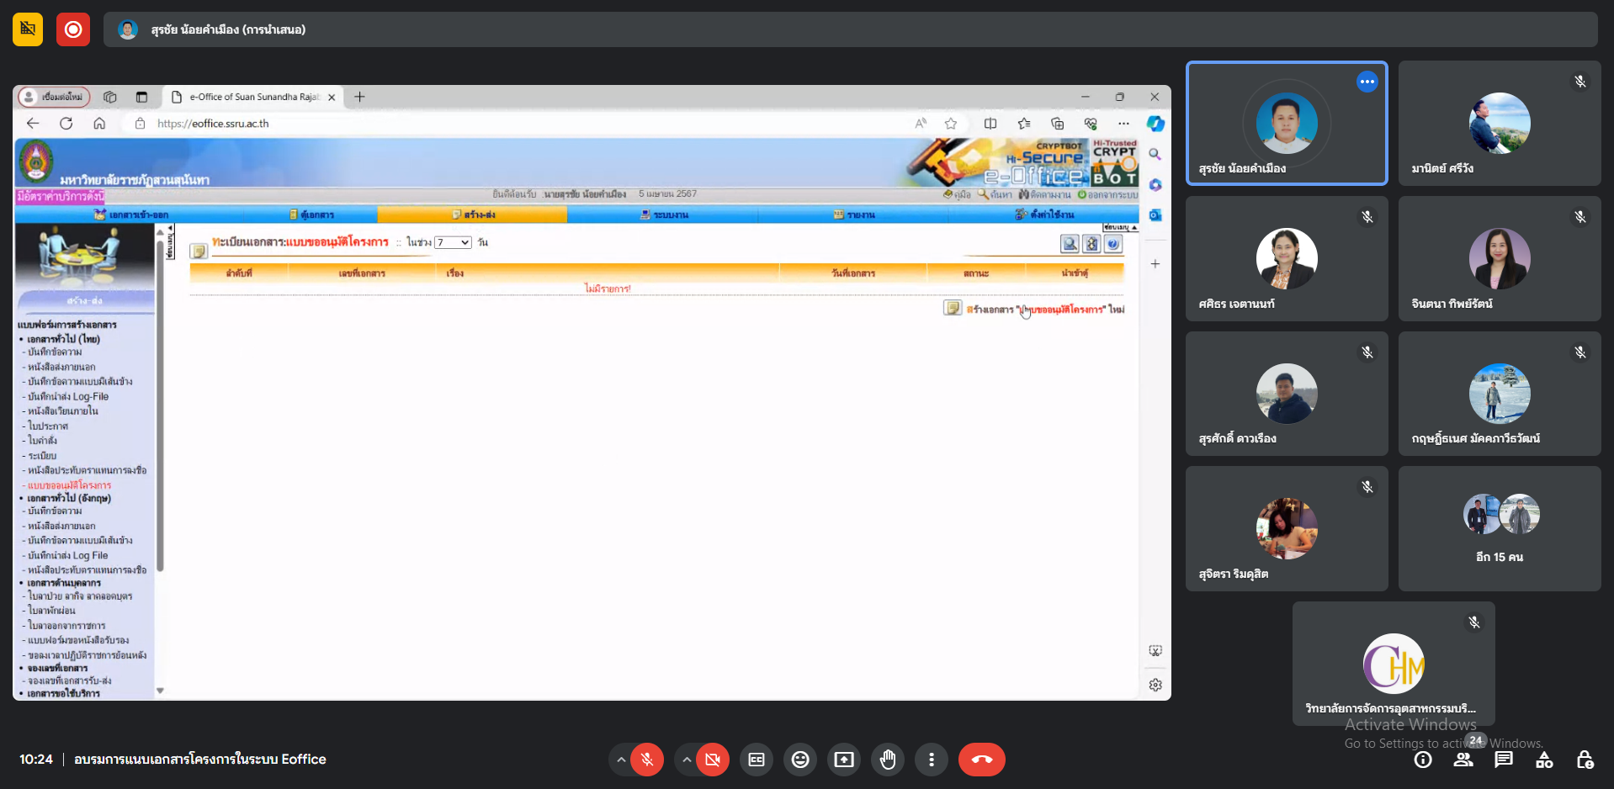The width and height of the screenshot is (1614, 789).
Task: Open the tile showing 15 more people
Action: pyautogui.click(x=1500, y=528)
